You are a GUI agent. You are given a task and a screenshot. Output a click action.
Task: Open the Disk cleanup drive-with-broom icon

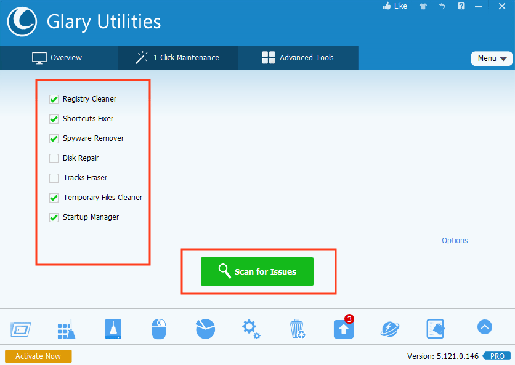[x=113, y=329]
